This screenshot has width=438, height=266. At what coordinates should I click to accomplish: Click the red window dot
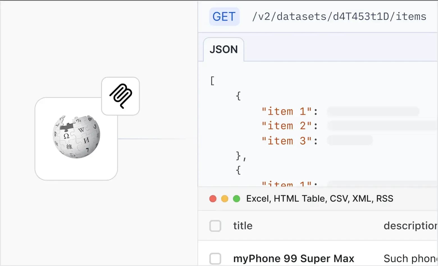point(213,199)
